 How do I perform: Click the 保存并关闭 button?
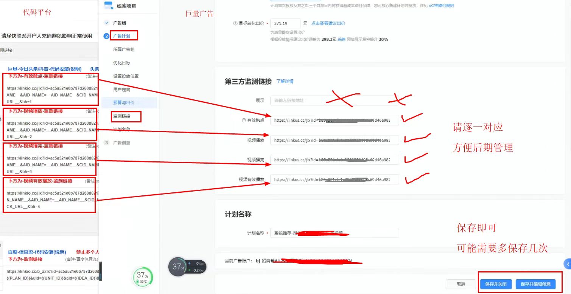click(x=496, y=284)
